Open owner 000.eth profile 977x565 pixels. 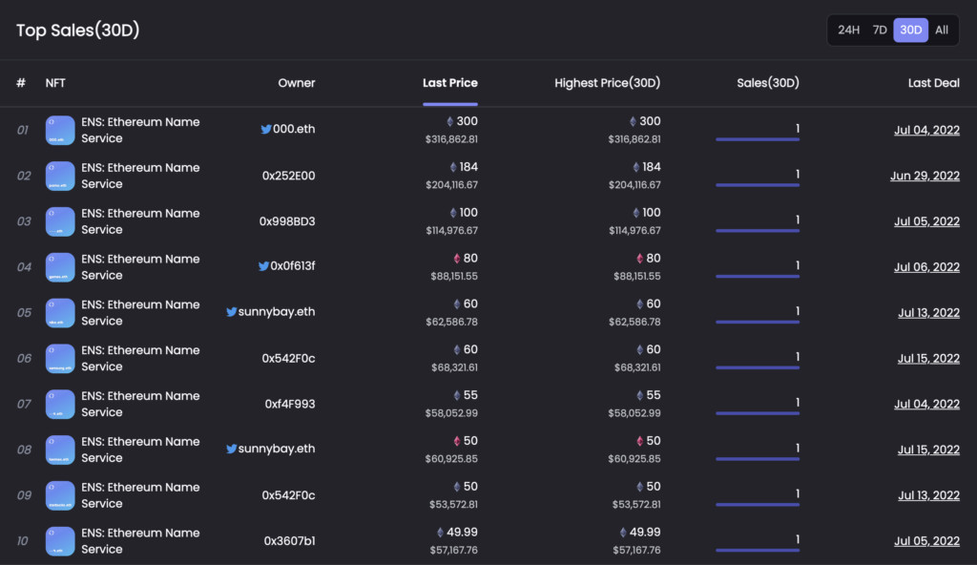click(294, 129)
